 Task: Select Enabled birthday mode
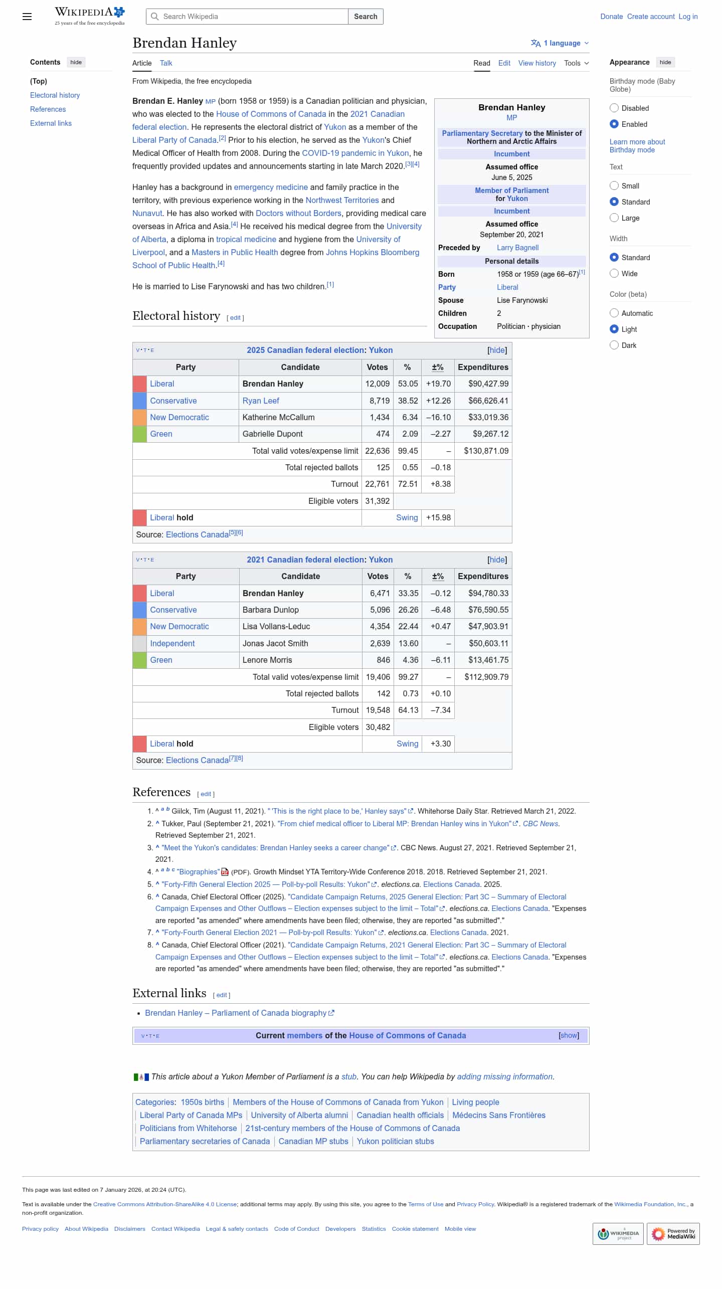[614, 124]
